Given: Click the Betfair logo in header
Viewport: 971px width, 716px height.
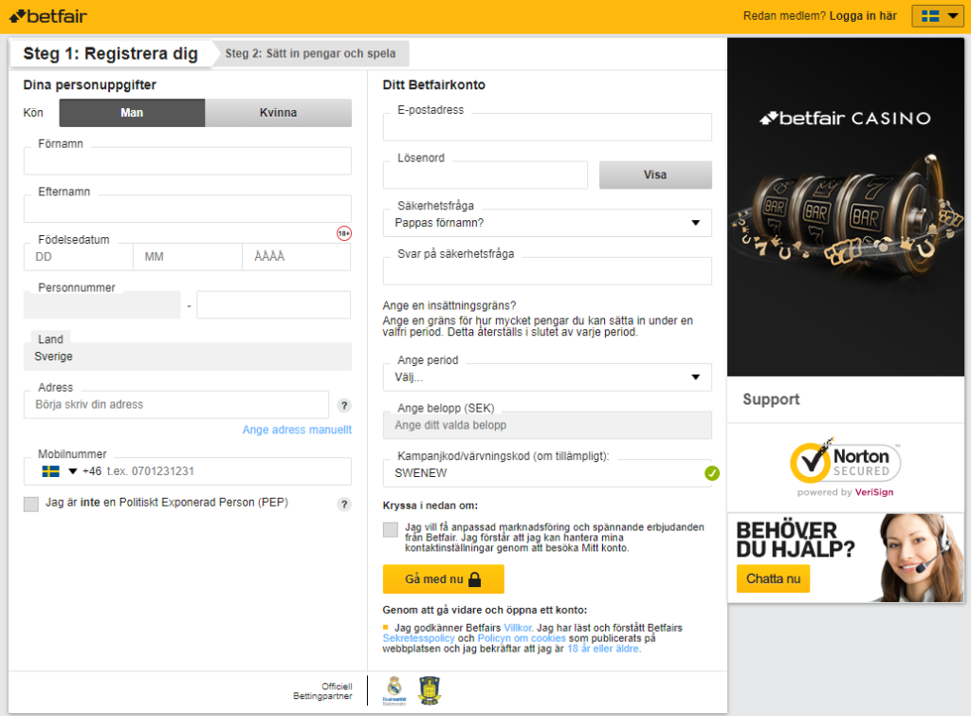Looking at the screenshot, I should coord(47,16).
